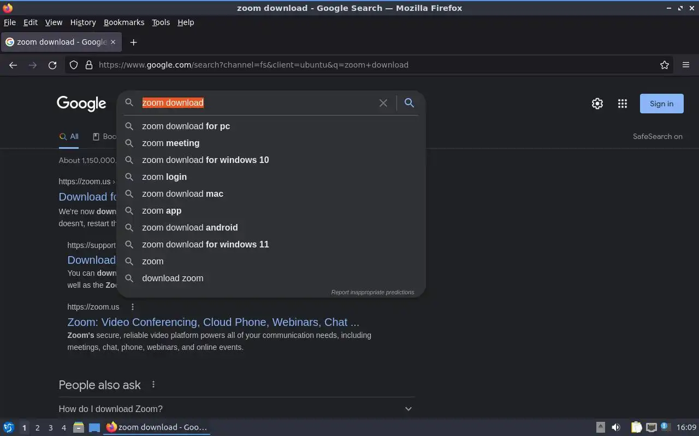Select suggestion zoom download for windows 10
This screenshot has height=436, width=699.
271,160
